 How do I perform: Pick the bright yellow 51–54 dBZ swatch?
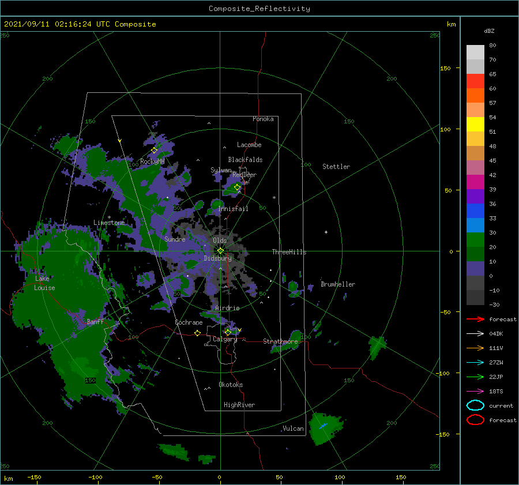(x=475, y=125)
